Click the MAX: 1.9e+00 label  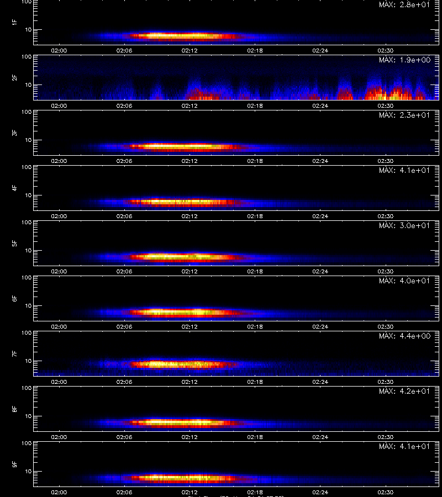tap(404, 60)
